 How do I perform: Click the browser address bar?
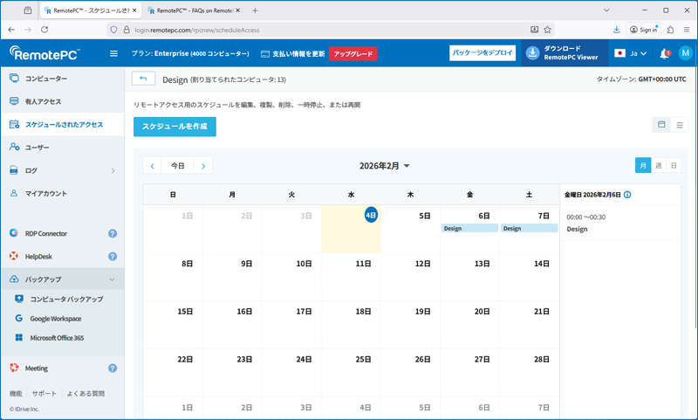tap(330, 30)
